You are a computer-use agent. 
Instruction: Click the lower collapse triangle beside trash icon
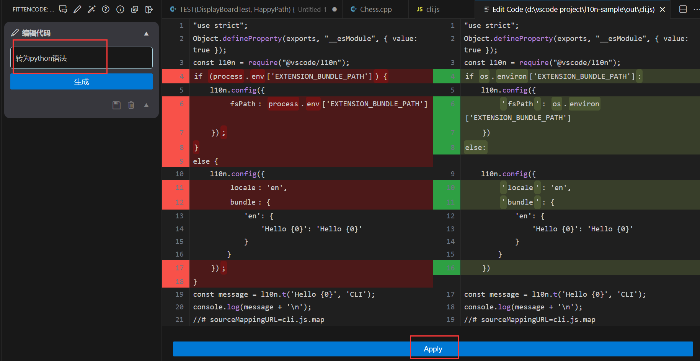pyautogui.click(x=146, y=105)
